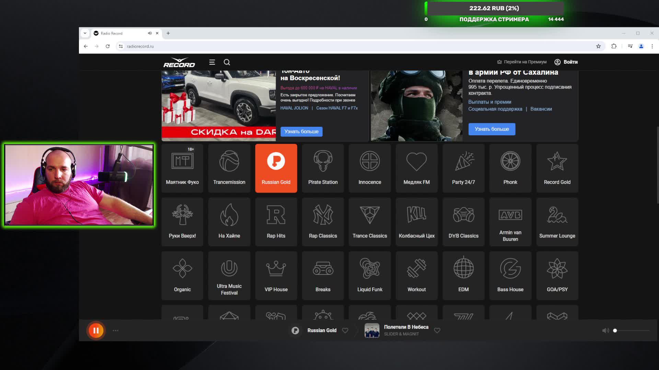Image resolution: width=659 pixels, height=370 pixels.
Task: Open the Колбасный Цех station
Action: tap(417, 222)
